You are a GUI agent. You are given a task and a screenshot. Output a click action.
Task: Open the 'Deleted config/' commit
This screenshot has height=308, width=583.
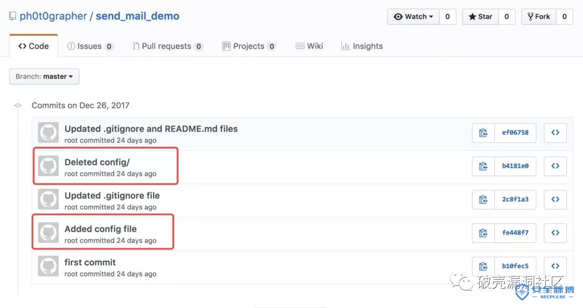97,162
